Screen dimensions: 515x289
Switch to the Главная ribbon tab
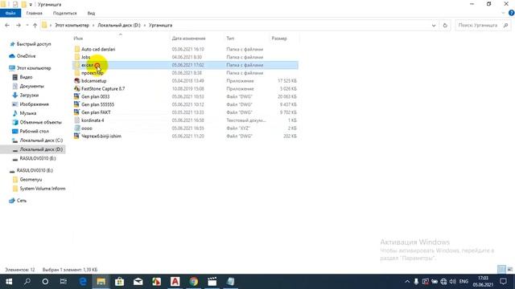pyautogui.click(x=34, y=13)
